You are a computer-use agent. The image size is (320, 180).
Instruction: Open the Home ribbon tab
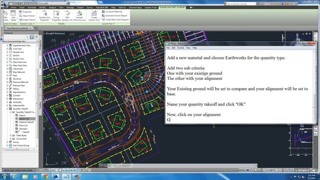click(x=13, y=7)
